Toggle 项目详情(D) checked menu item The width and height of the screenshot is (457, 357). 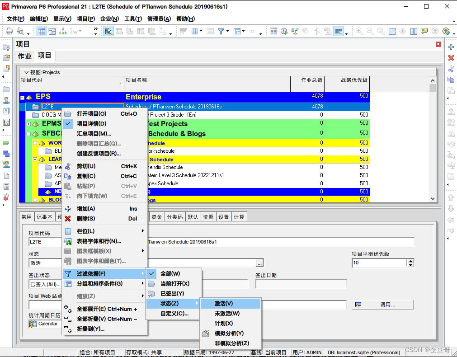click(105, 123)
